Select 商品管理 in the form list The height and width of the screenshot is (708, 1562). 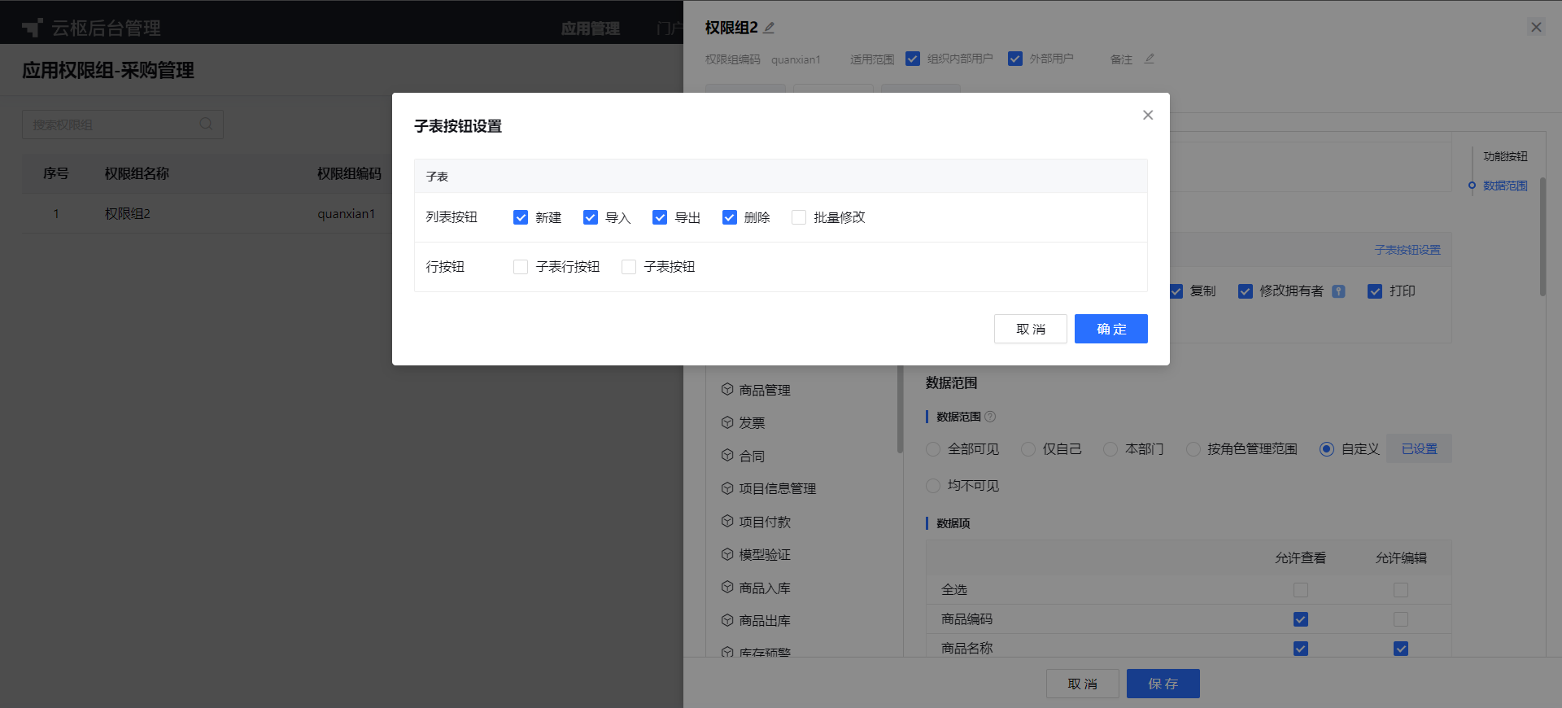[x=765, y=390]
